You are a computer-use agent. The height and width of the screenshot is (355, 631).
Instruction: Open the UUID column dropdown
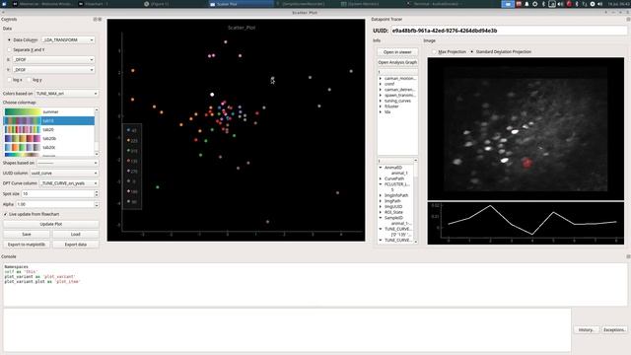[x=64, y=174]
